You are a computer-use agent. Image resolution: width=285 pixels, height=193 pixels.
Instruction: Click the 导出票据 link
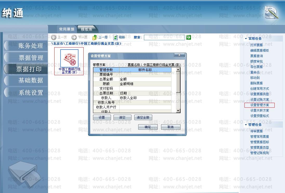click(x=256, y=67)
